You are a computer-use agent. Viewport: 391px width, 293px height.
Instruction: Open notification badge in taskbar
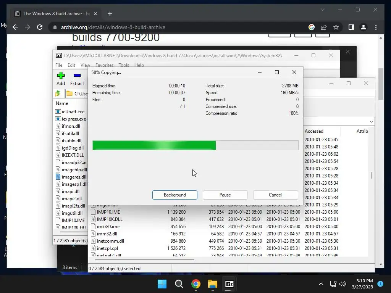(380, 284)
